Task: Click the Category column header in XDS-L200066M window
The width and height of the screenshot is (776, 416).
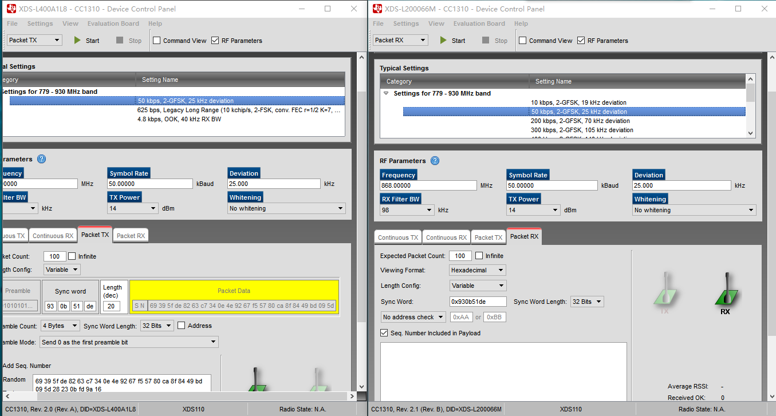Action: [455, 81]
